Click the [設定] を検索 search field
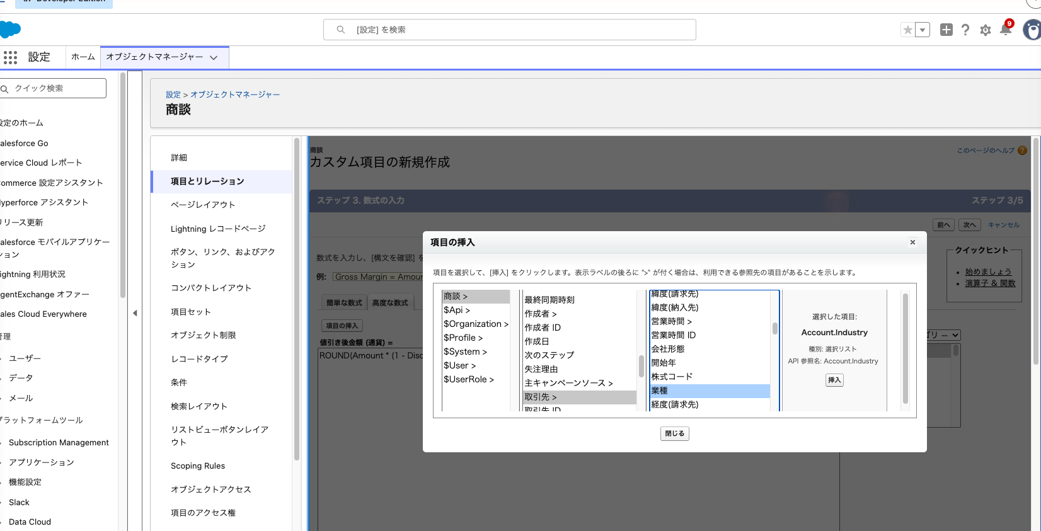This screenshot has height=531, width=1041. click(x=510, y=30)
